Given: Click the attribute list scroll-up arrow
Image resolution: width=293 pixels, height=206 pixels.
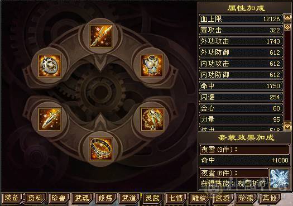Looking at the screenshot, I should [x=287, y=18].
